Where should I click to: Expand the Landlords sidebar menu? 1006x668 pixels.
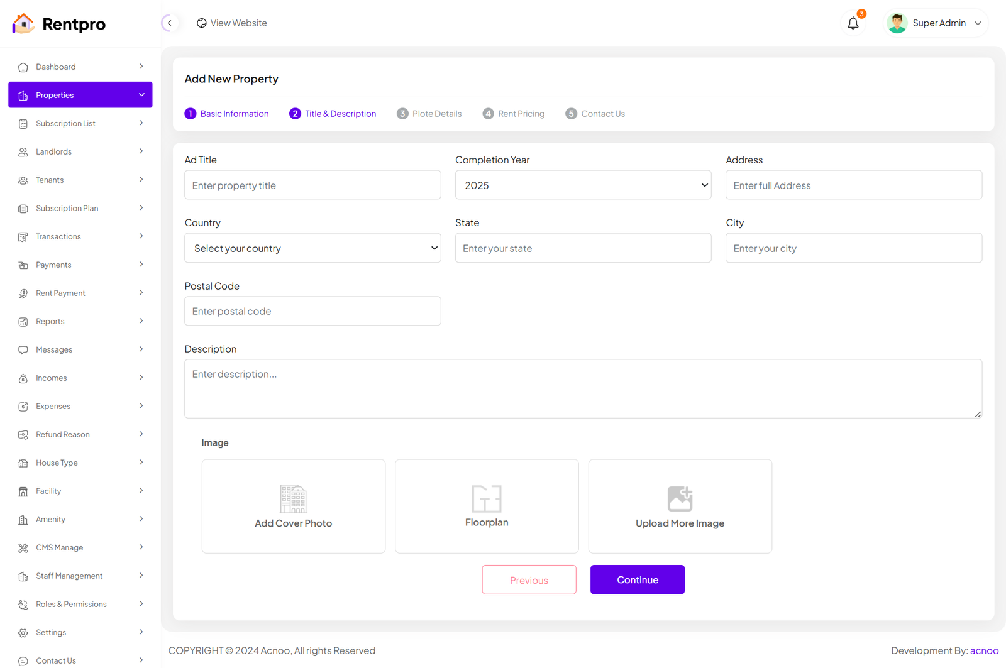[x=80, y=151]
